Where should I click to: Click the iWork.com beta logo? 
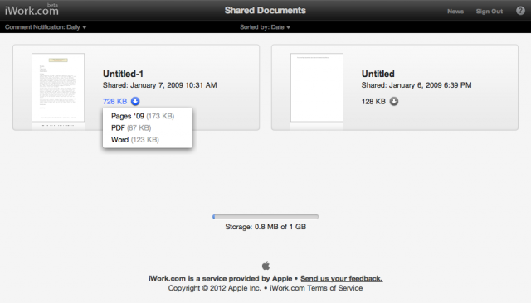pos(32,10)
